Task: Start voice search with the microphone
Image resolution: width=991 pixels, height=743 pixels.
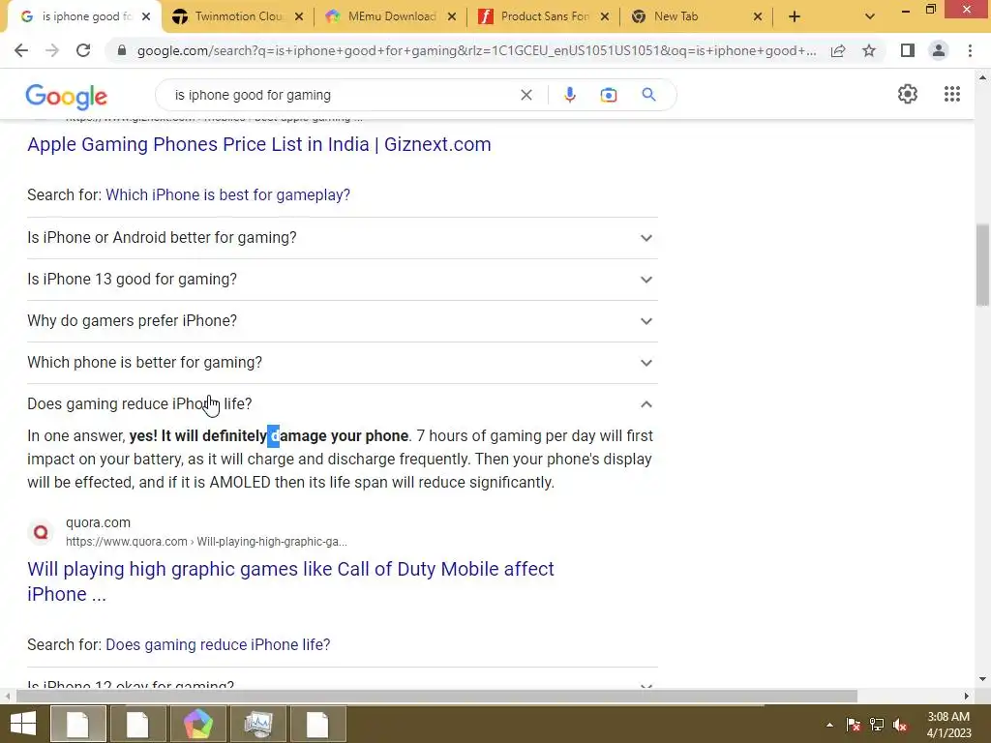Action: pyautogui.click(x=569, y=95)
